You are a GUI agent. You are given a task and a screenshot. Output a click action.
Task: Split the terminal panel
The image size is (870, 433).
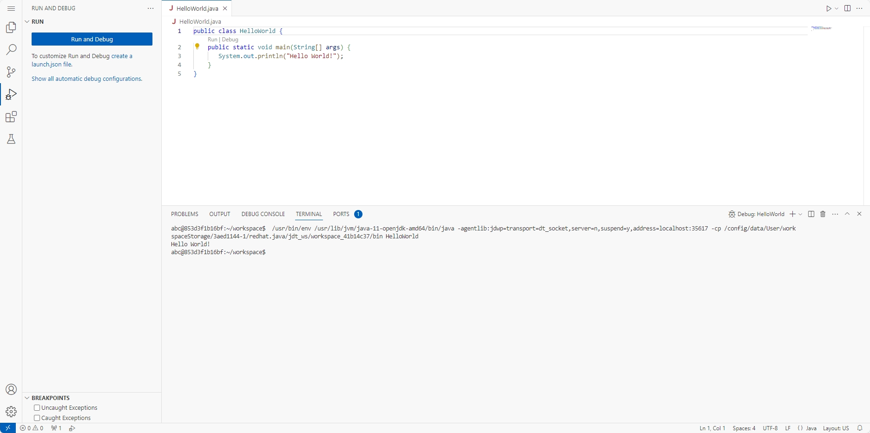[811, 214]
